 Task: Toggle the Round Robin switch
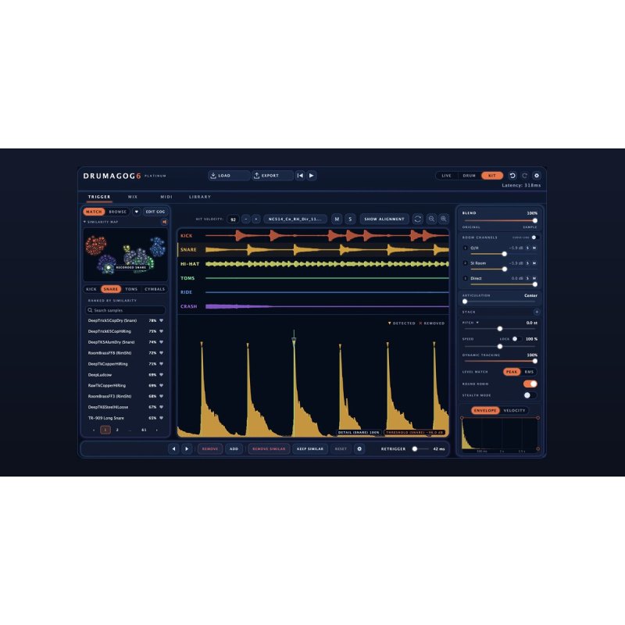point(530,384)
